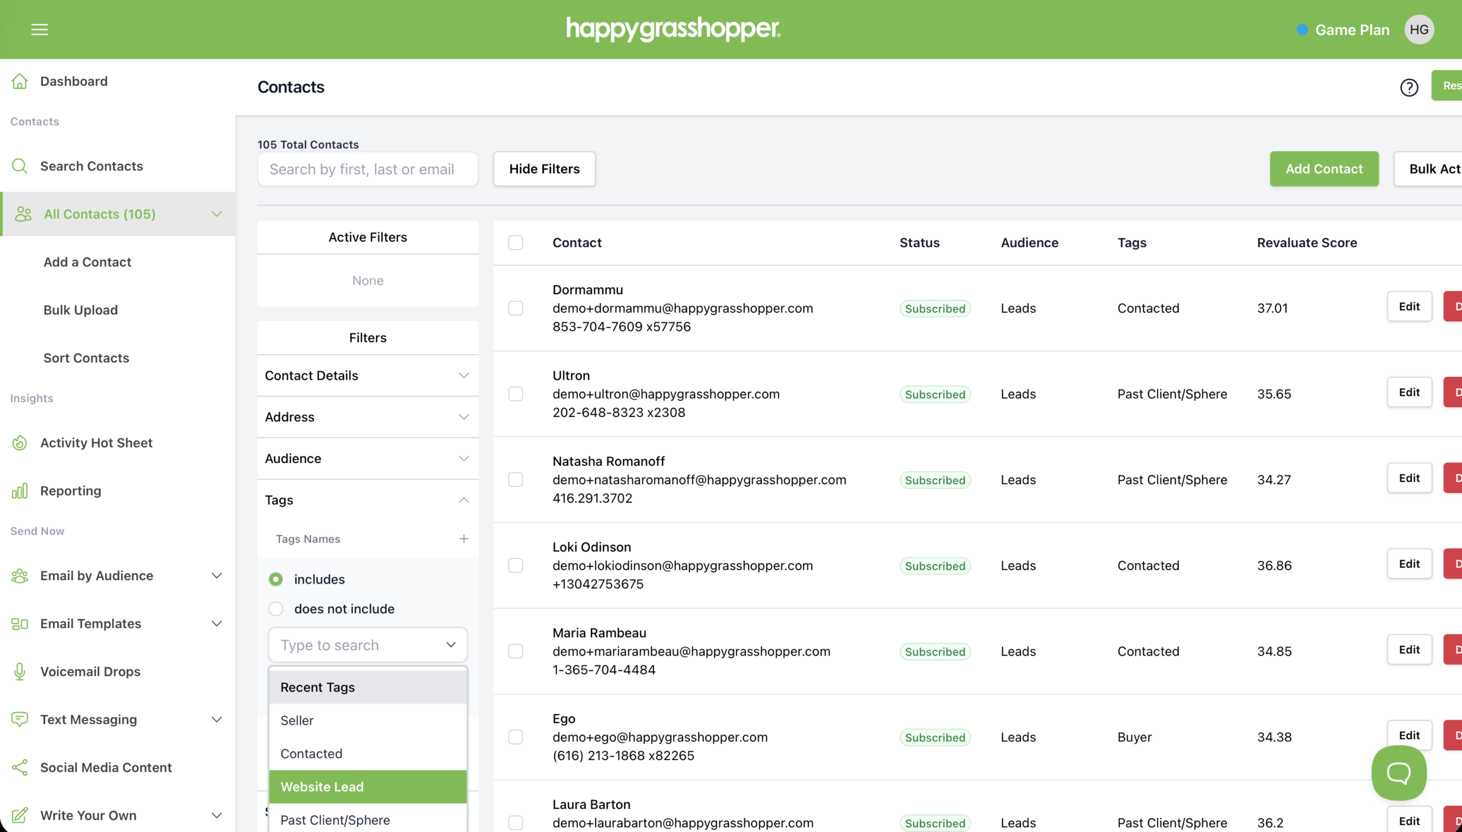Open the chat support bubble

pos(1398,773)
